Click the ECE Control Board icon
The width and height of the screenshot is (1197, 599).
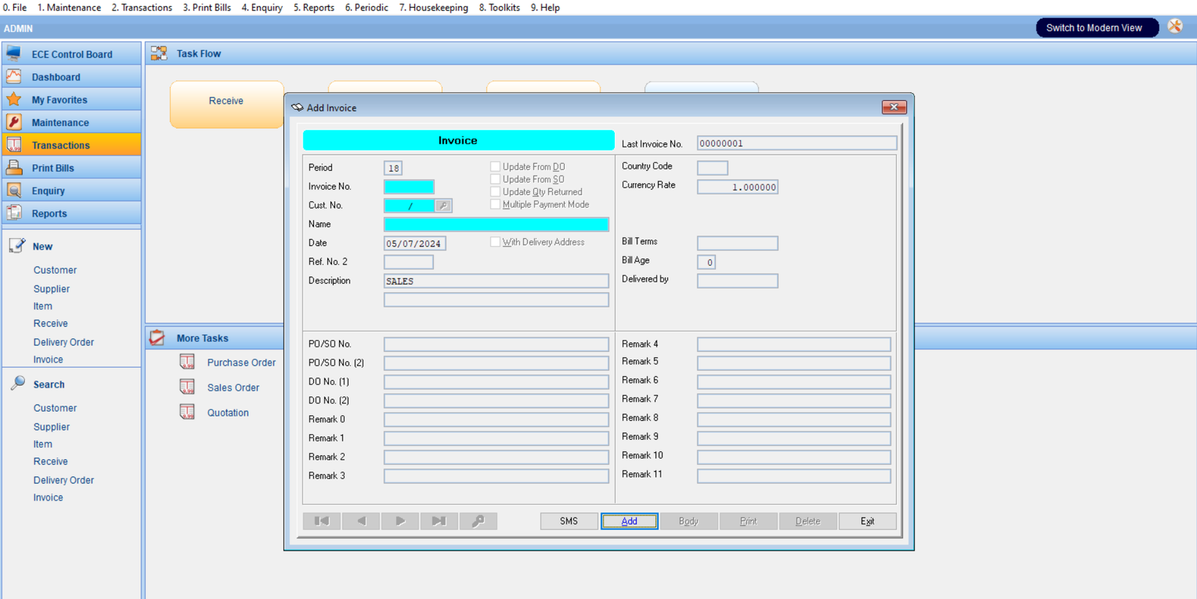[x=14, y=54]
